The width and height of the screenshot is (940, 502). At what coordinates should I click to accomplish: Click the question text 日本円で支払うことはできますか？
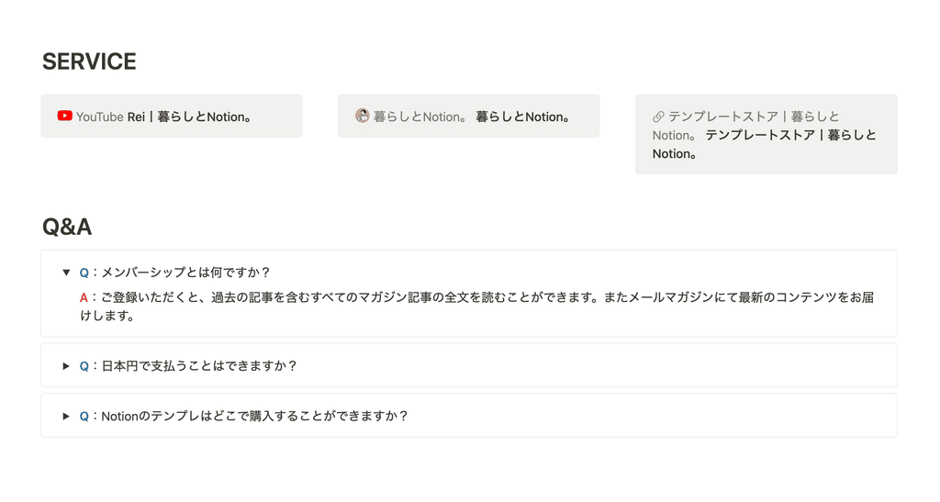click(x=199, y=366)
